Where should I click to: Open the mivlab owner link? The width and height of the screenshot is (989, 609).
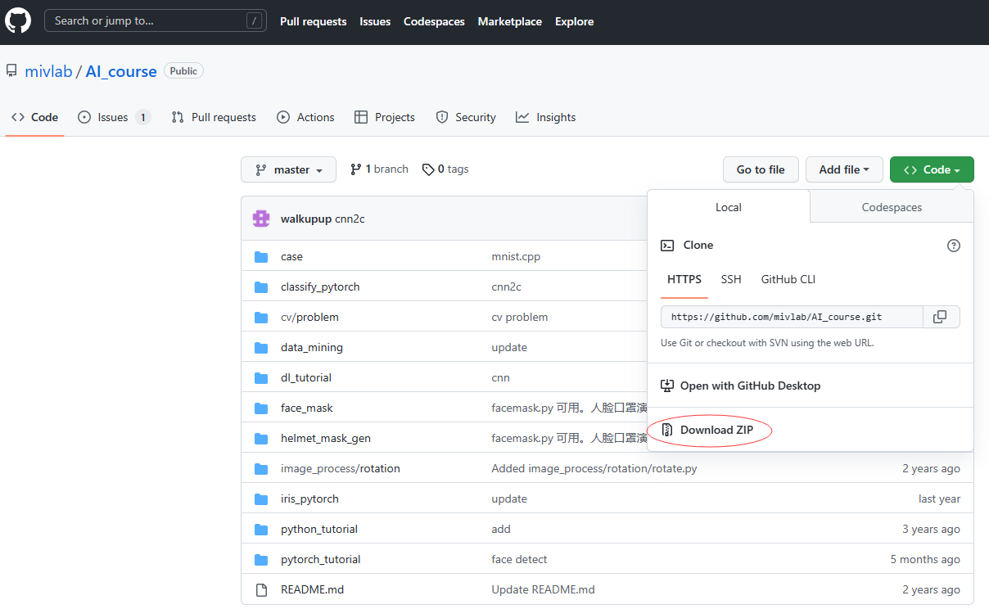(x=48, y=71)
